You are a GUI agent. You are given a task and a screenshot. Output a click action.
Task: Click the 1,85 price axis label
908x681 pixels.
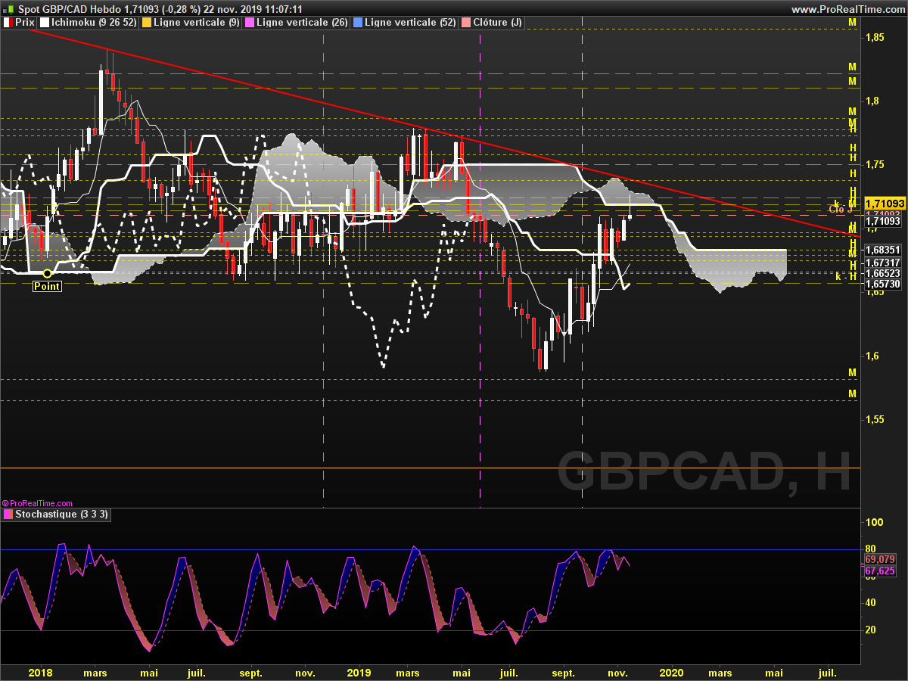click(x=876, y=37)
